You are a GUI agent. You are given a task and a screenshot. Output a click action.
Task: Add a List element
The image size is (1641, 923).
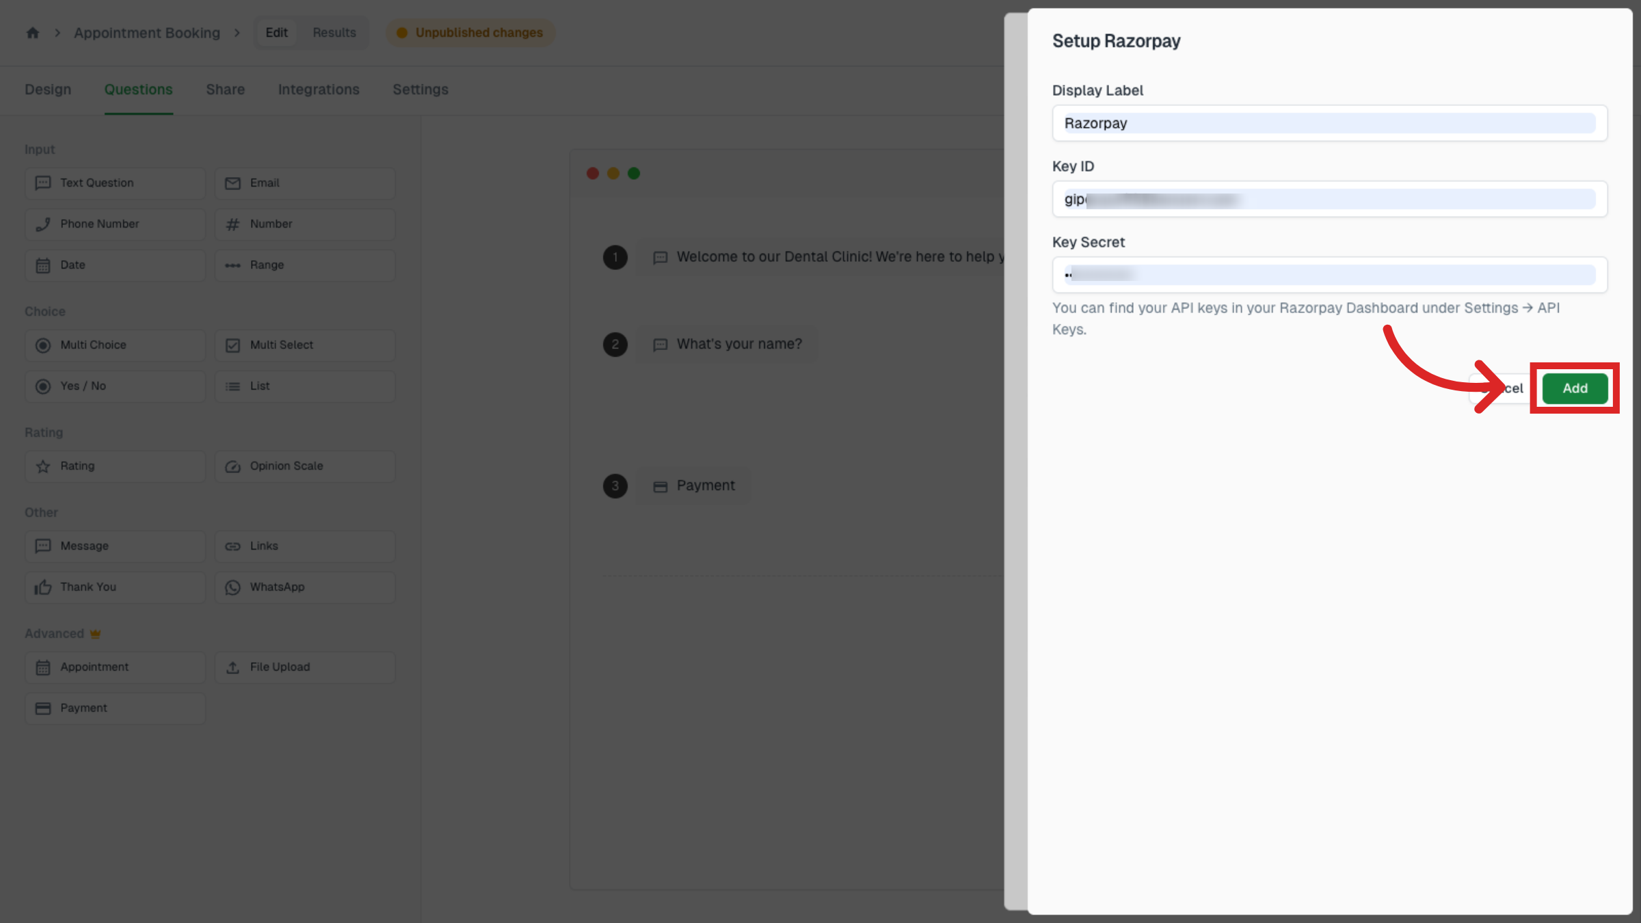point(305,386)
